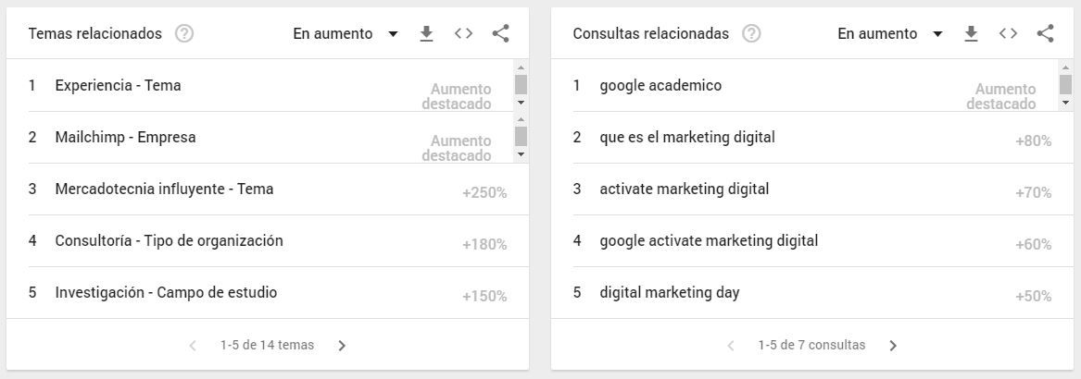Open En aumento dropdown in Temas relacionados
The width and height of the screenshot is (1081, 379).
point(345,34)
